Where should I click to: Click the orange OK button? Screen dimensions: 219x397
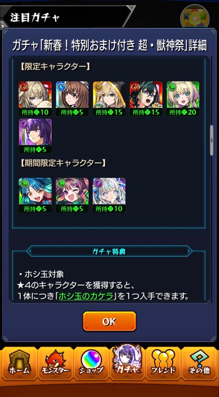point(109,321)
